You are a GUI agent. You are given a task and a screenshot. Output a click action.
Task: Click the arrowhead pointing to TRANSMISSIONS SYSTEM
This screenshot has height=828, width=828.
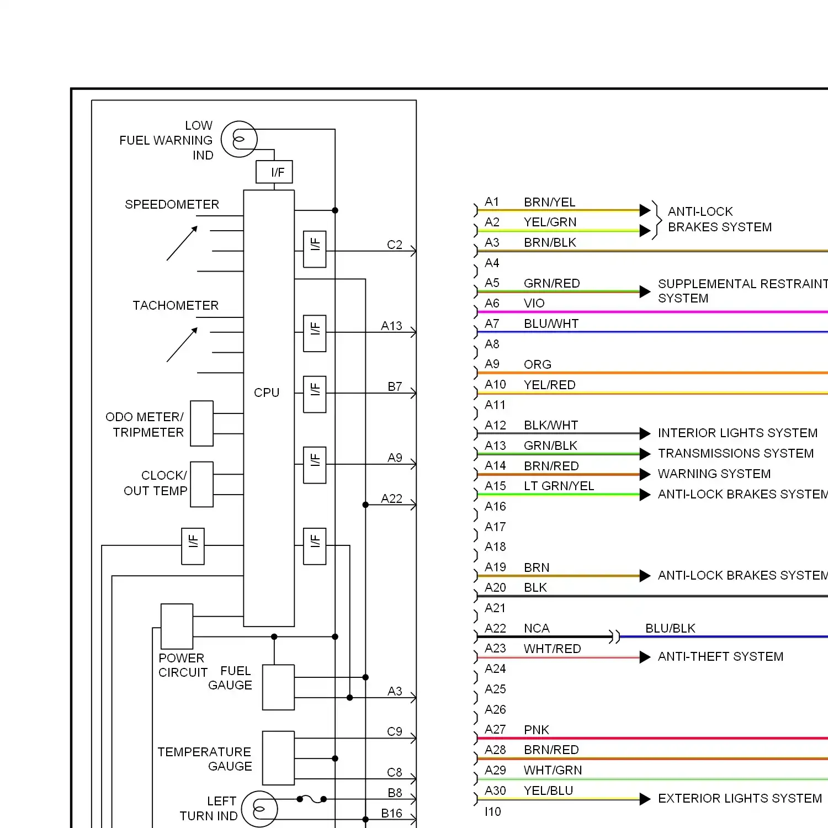(x=645, y=454)
